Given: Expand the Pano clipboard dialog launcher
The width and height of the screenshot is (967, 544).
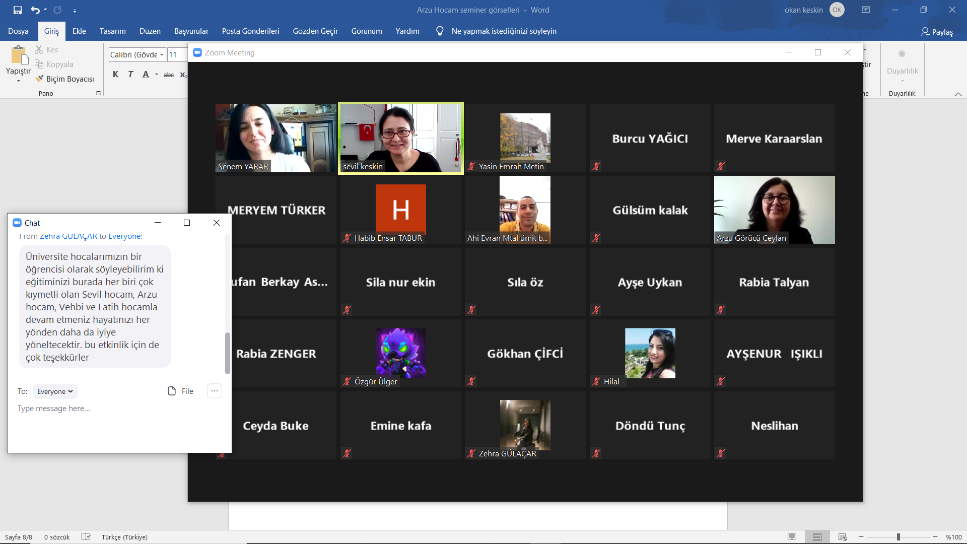Looking at the screenshot, I should click(x=99, y=94).
